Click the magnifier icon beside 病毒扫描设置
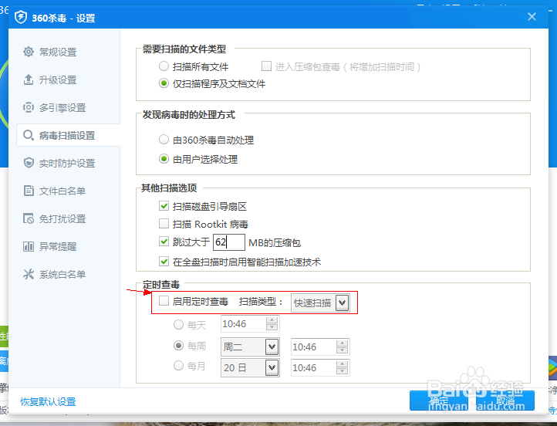 tap(29, 135)
